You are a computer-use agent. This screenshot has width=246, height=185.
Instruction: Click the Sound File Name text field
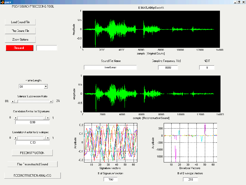click(x=110, y=67)
